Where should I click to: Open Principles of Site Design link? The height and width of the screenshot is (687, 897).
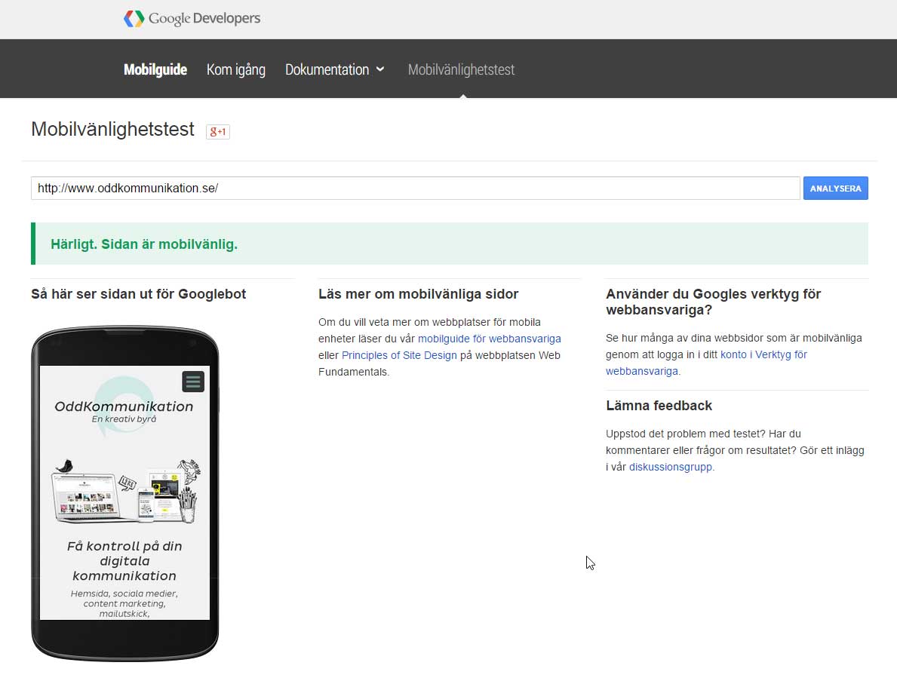pyautogui.click(x=399, y=355)
